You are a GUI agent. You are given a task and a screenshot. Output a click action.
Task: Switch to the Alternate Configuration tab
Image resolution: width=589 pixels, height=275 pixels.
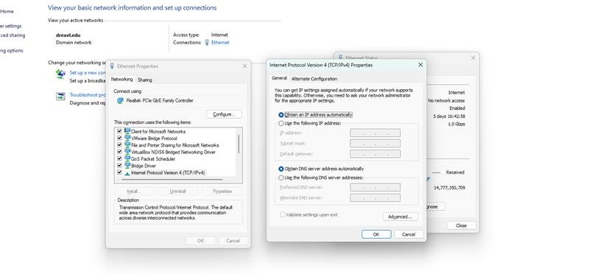(x=314, y=79)
